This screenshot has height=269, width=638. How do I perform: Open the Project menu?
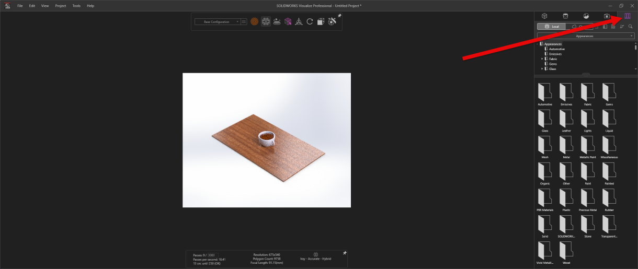61,6
